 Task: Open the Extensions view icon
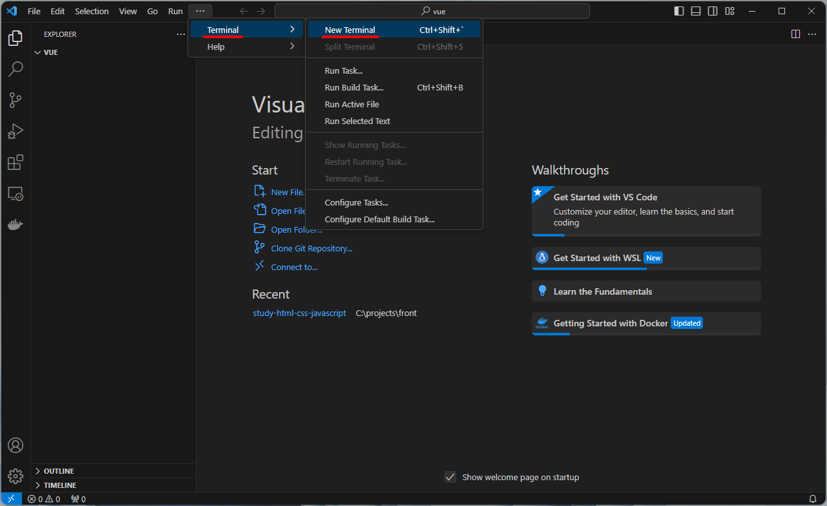16,162
